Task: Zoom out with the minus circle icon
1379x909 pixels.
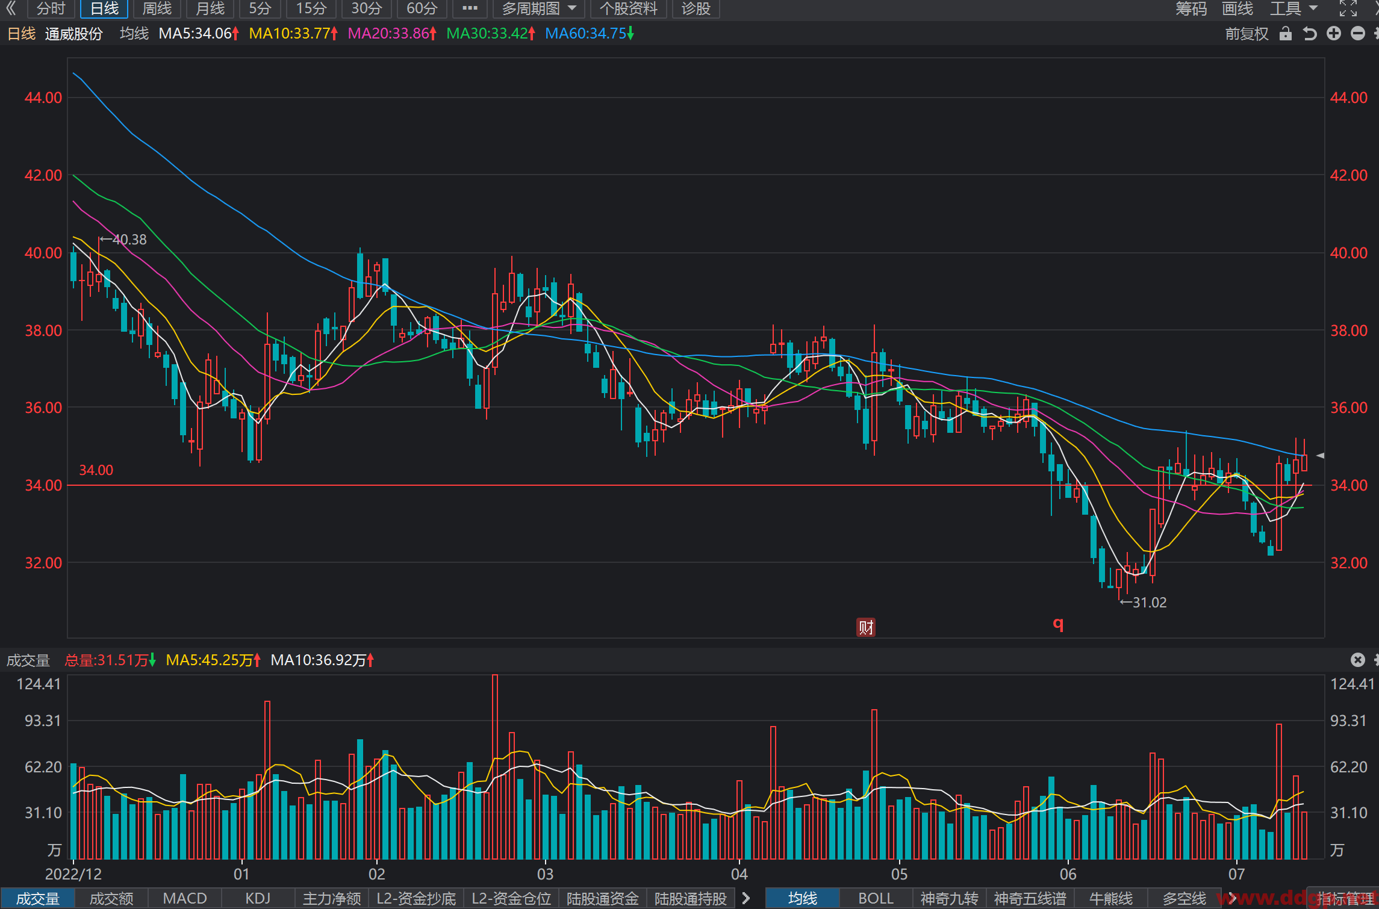Action: point(1358,34)
